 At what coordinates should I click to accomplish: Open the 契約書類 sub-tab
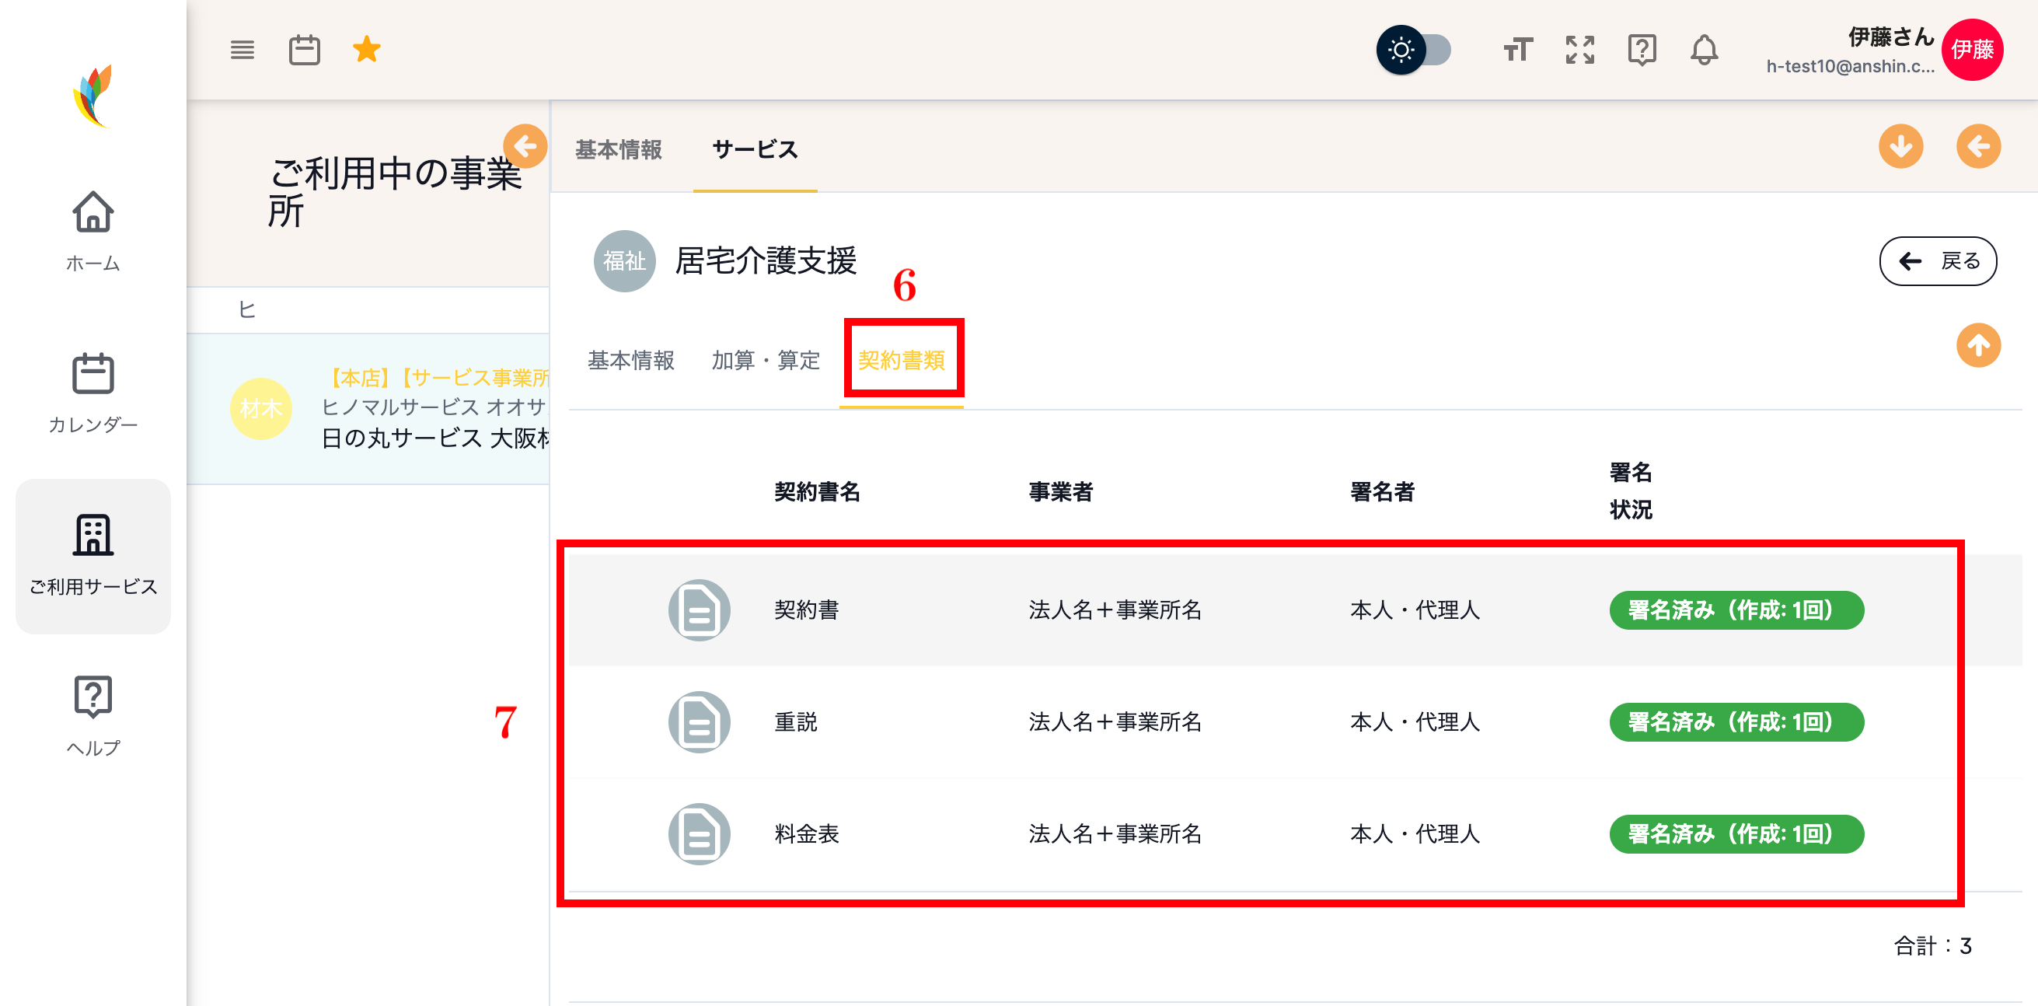(x=901, y=361)
